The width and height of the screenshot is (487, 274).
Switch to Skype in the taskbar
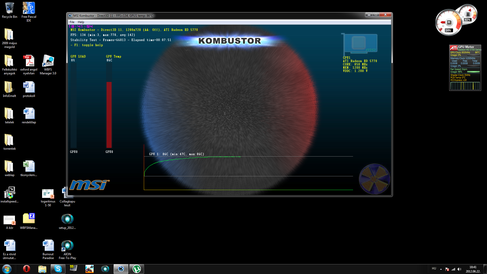point(58,269)
